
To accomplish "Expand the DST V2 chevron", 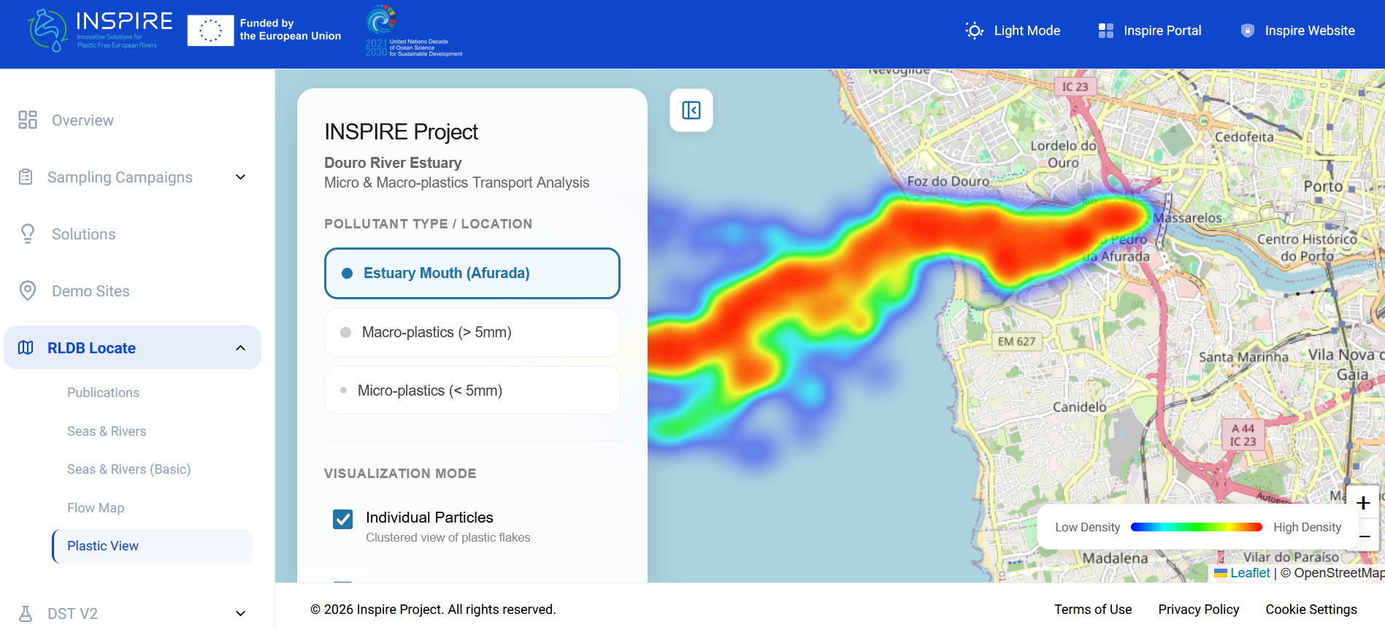I will click(x=241, y=614).
